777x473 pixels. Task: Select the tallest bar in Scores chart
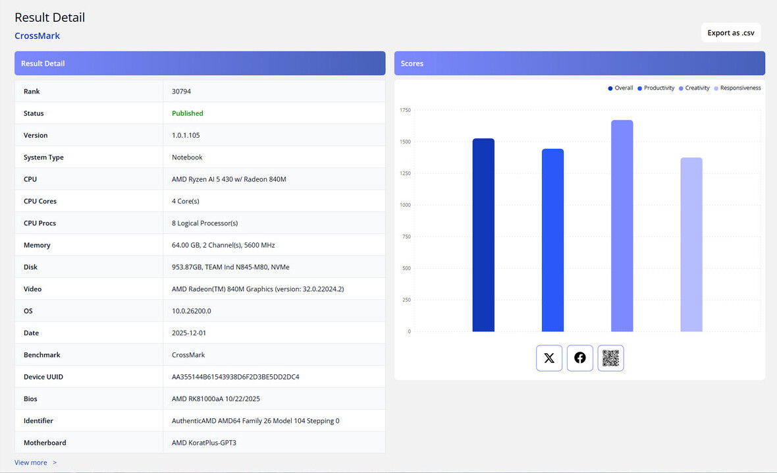[622, 226]
